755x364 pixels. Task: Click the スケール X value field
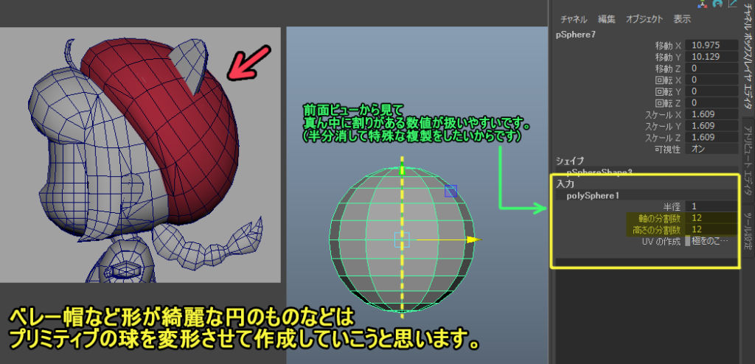pos(711,115)
